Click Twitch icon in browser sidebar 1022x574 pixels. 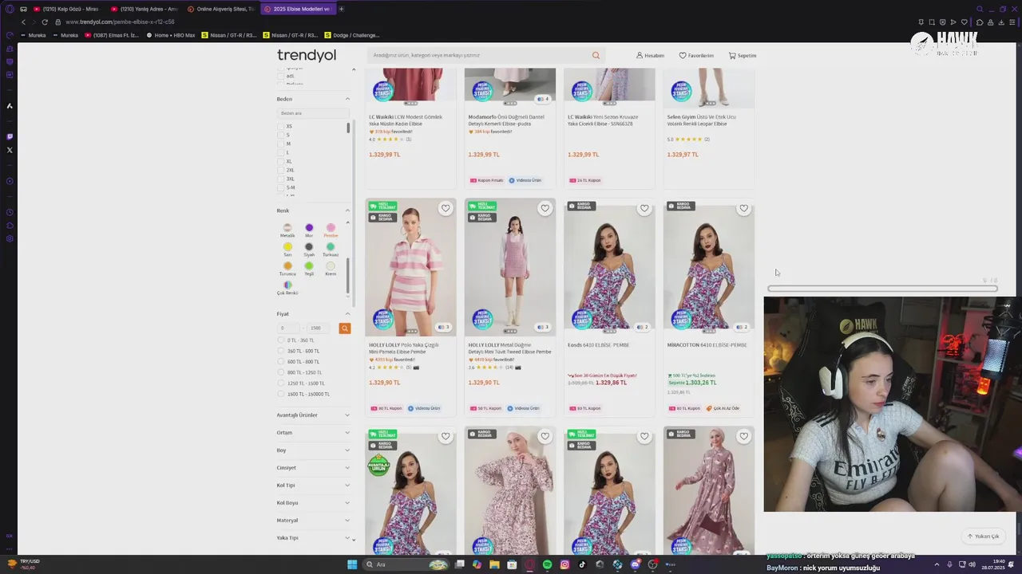click(x=10, y=136)
